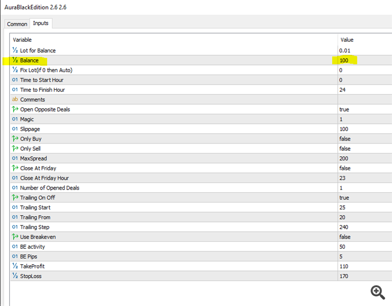Screen dimensions: 392x306
Task: Open the Use Breakeven value dropdown
Action: pyautogui.click(x=345, y=237)
